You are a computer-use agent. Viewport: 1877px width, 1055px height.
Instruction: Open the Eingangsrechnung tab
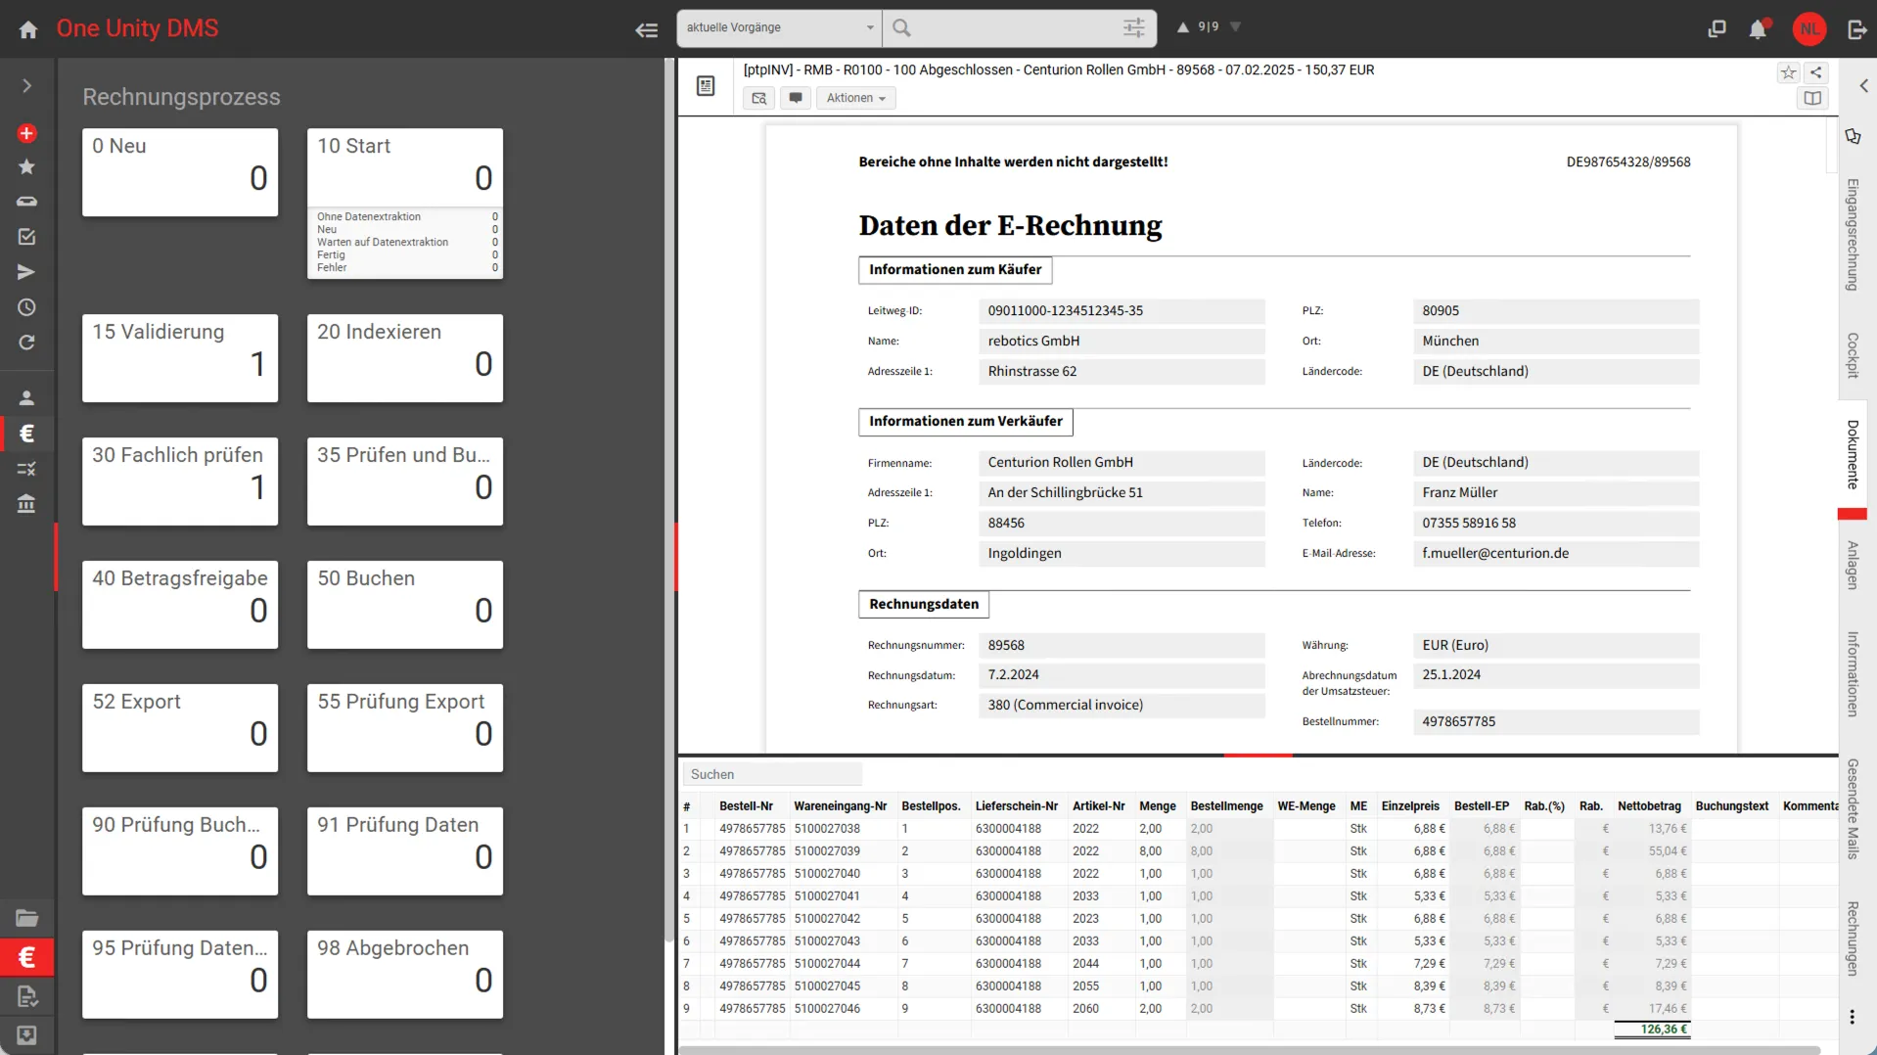[1853, 235]
